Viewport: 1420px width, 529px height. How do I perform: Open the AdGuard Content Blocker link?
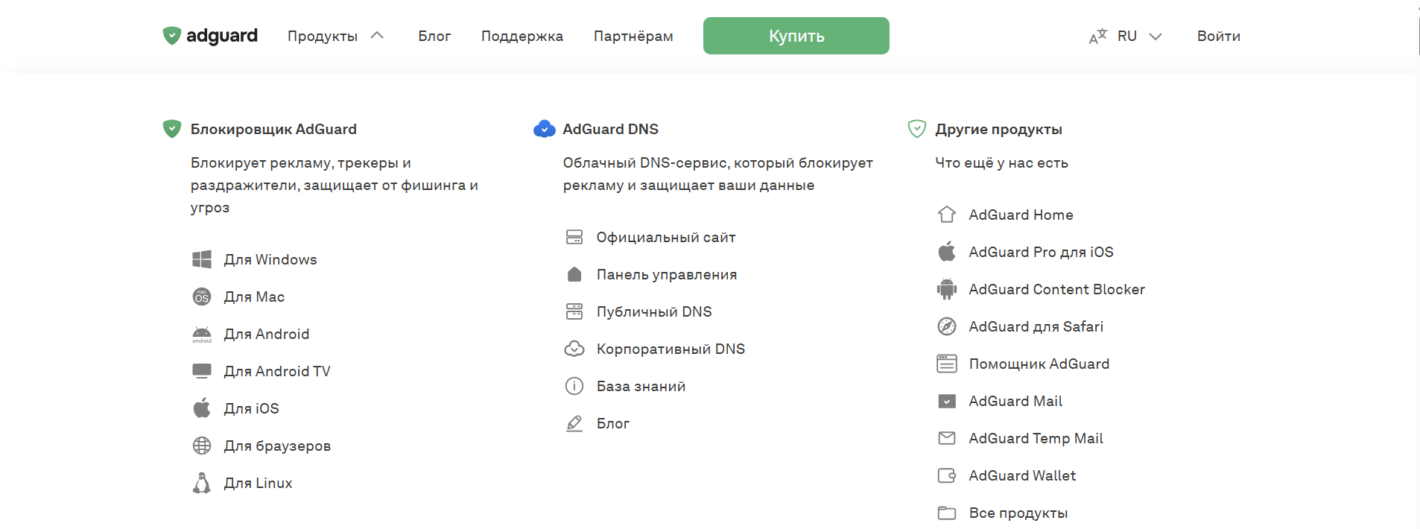[1057, 289]
